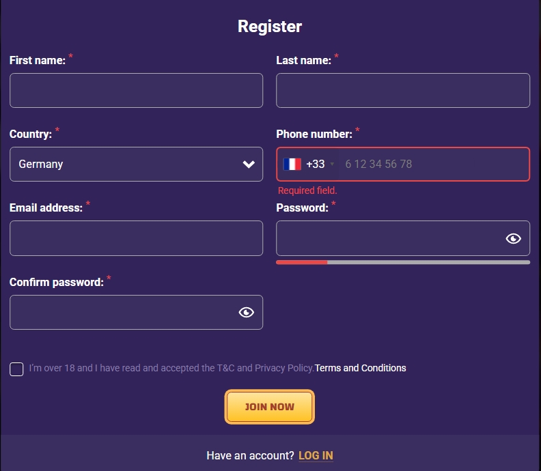Open the Terms and Conditions link
The image size is (541, 471).
[360, 368]
